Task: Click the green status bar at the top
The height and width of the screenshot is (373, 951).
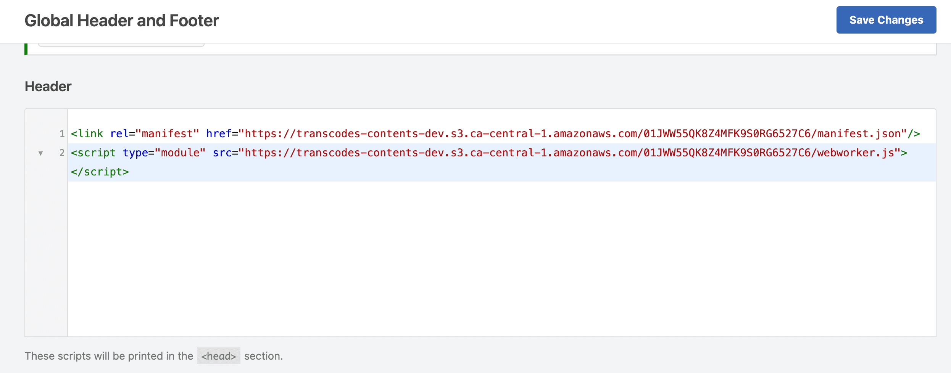Action: click(x=26, y=49)
